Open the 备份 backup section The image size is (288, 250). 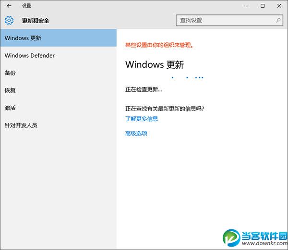pyautogui.click(x=59, y=73)
